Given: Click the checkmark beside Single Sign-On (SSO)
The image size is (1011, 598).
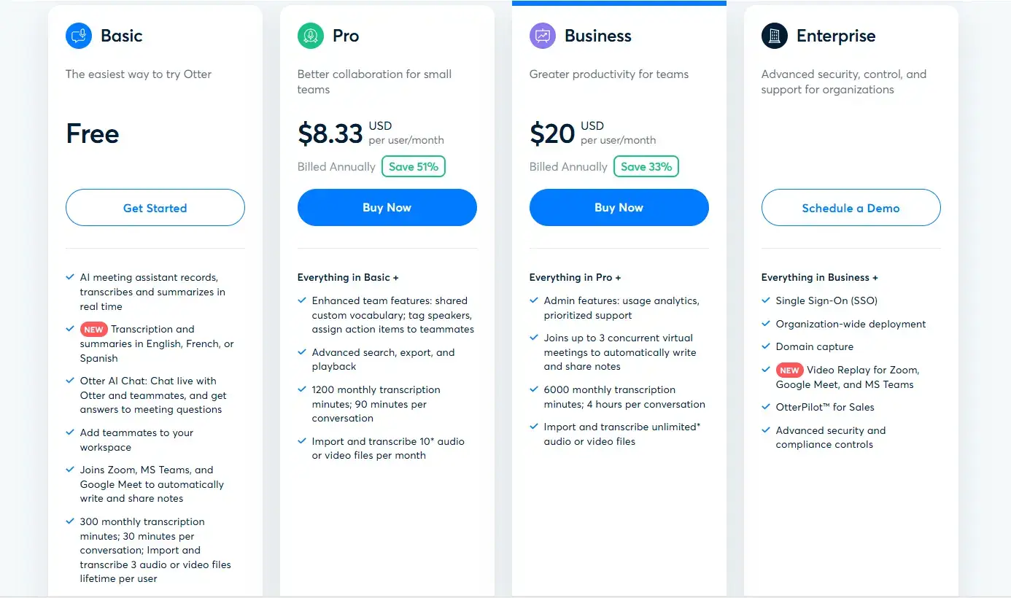Looking at the screenshot, I should 766,300.
